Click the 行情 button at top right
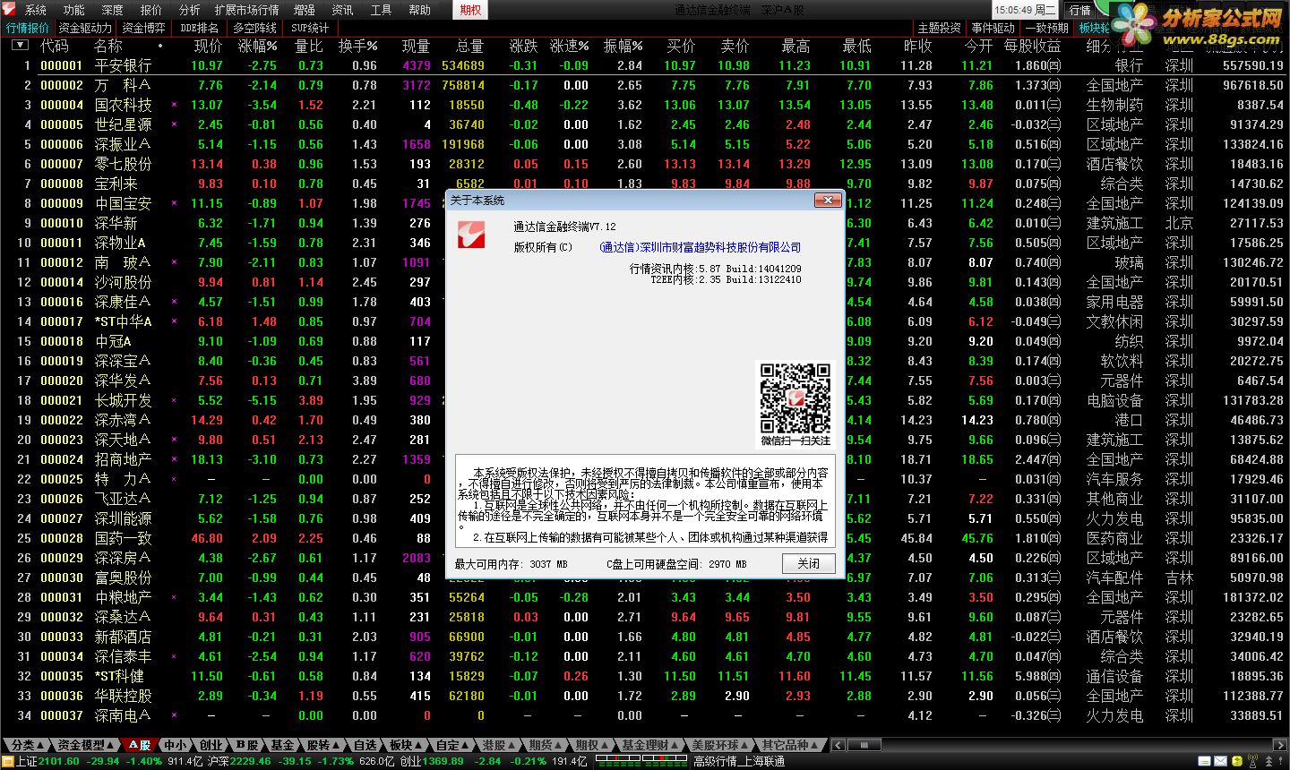The height and width of the screenshot is (770, 1290). click(x=1080, y=10)
